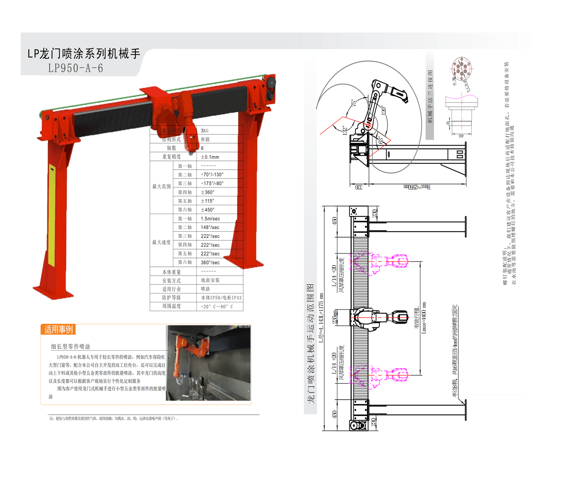
Task: Click the range value "+70°/-130°"
Action: tap(212, 175)
